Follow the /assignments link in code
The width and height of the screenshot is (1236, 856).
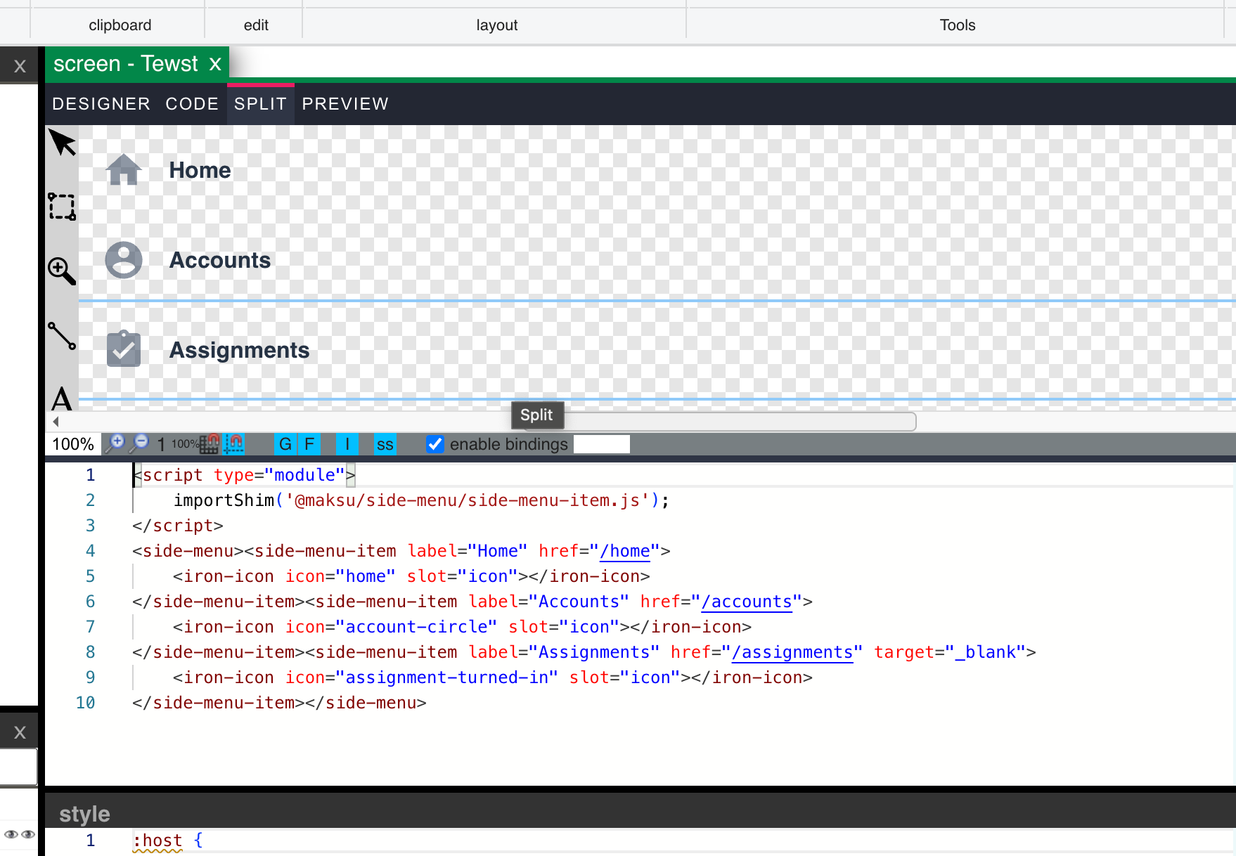point(792,652)
